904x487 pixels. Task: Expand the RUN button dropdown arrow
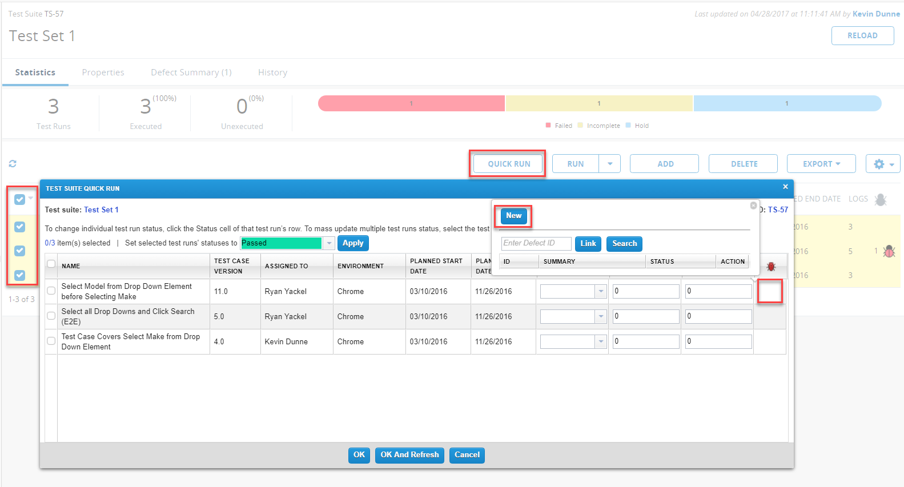click(x=610, y=164)
